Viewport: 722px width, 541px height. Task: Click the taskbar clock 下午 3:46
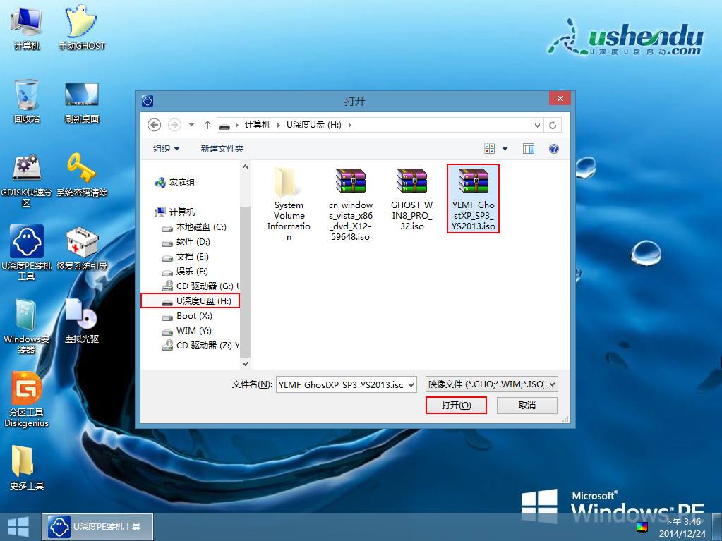tap(682, 522)
